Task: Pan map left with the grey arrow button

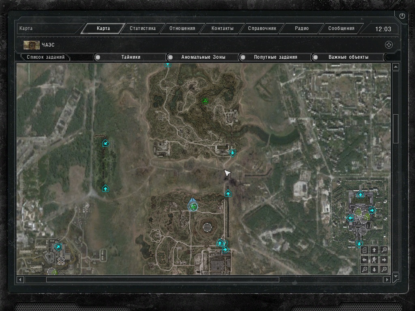Action: click(364, 260)
